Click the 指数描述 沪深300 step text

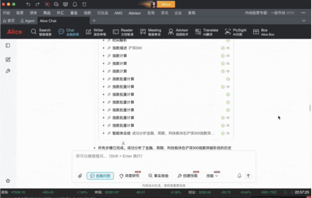coord(127,48)
